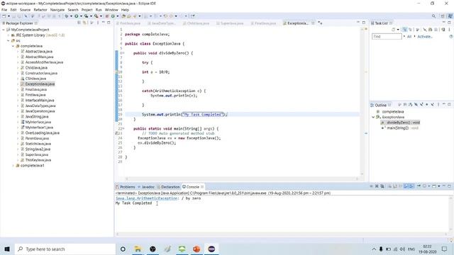Open the Debug As dropdown arrow
Image resolution: width=454 pixels, height=255 pixels.
[71, 16]
